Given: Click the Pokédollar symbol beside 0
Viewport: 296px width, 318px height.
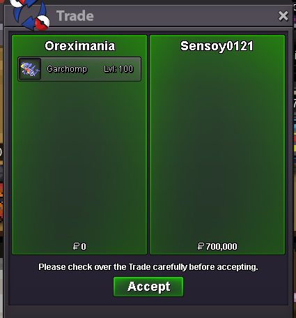Looking at the screenshot, I should point(76,246).
